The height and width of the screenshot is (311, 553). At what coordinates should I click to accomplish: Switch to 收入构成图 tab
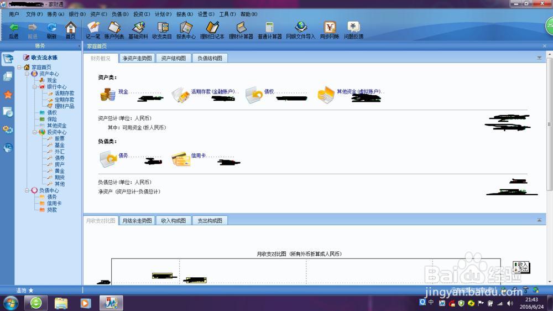point(173,221)
